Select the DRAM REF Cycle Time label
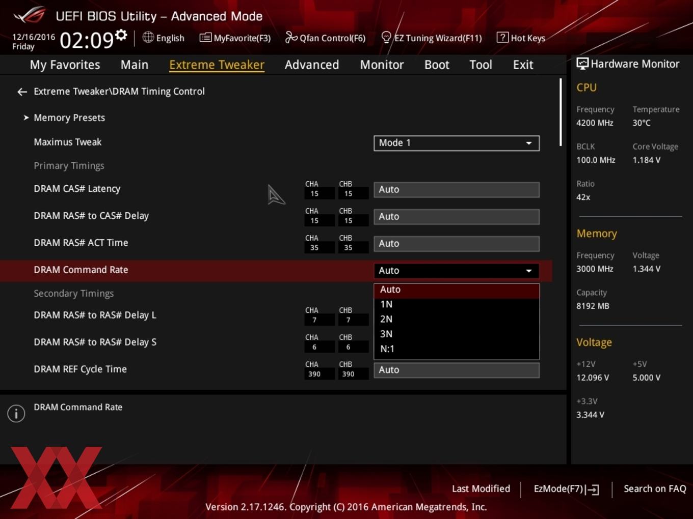 click(80, 369)
